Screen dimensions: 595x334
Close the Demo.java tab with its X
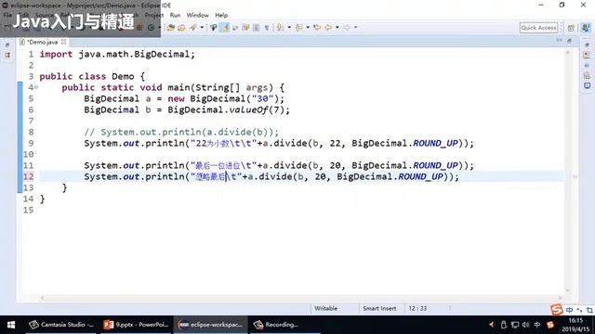[x=64, y=42]
